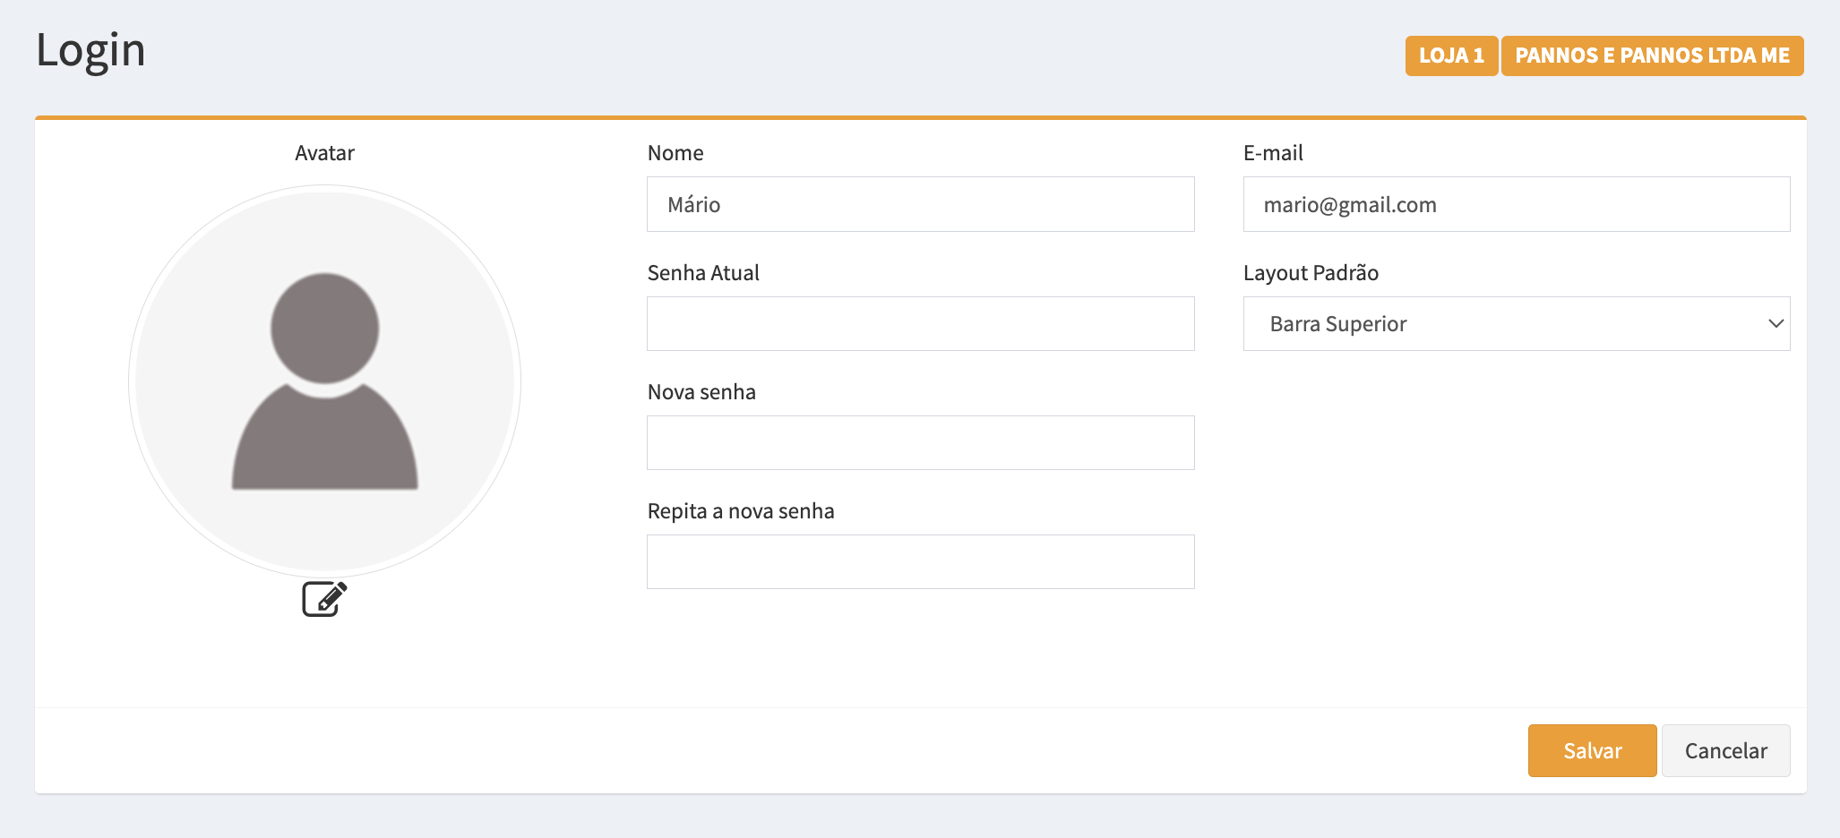
Task: Click the avatar profile placeholder image
Action: [x=324, y=381]
